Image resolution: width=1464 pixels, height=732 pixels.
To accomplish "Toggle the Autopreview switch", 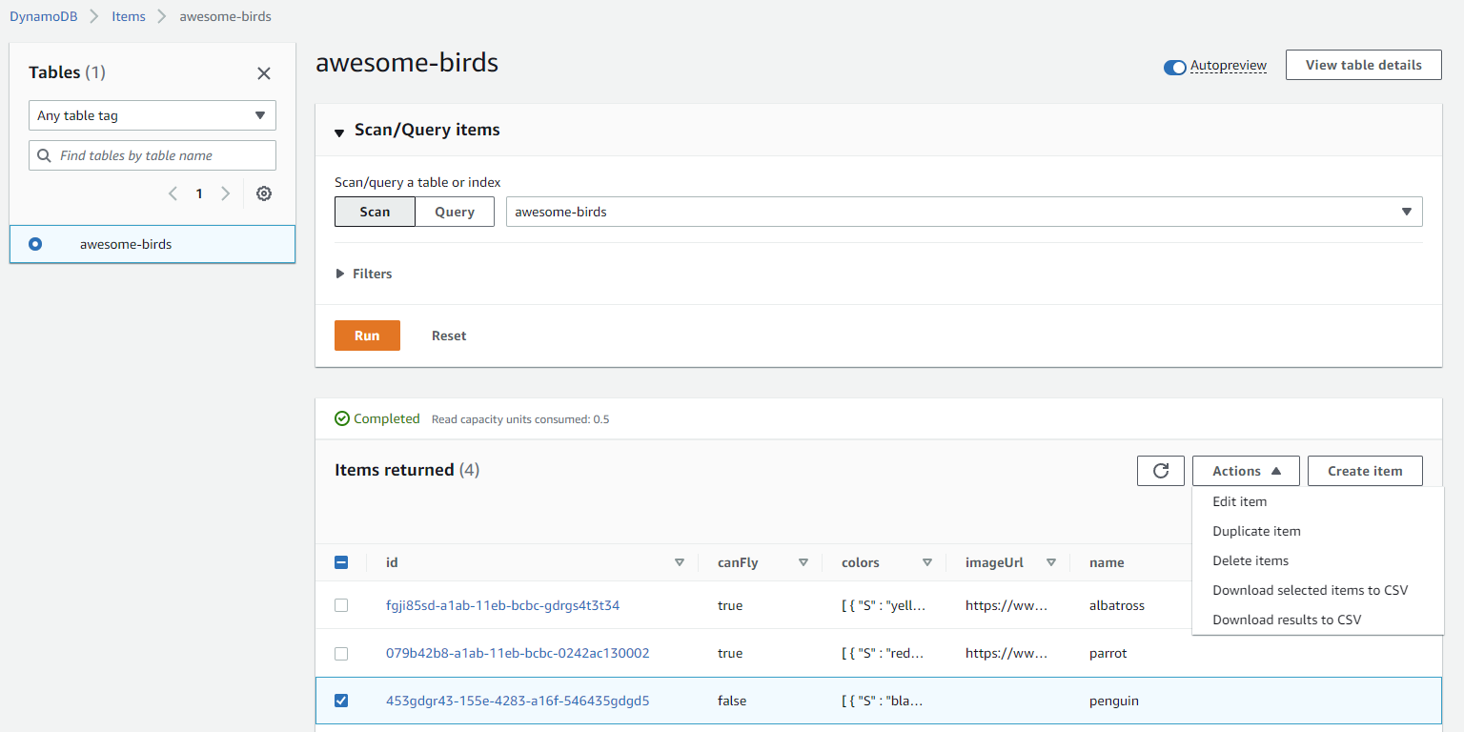I will (x=1174, y=67).
